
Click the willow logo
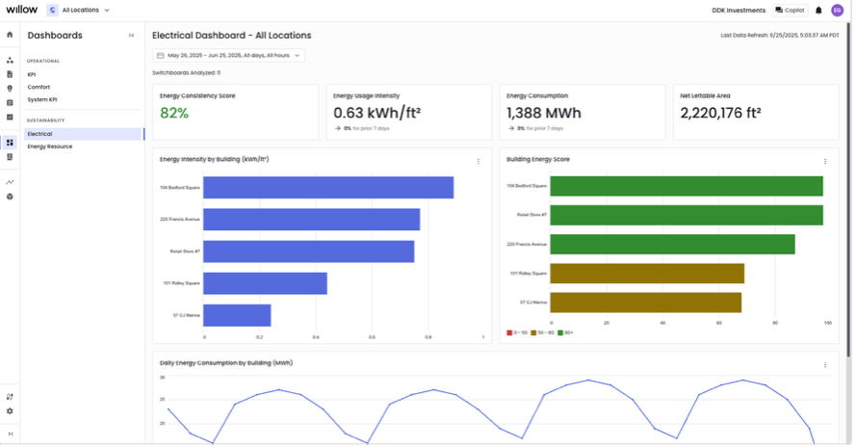tap(19, 10)
